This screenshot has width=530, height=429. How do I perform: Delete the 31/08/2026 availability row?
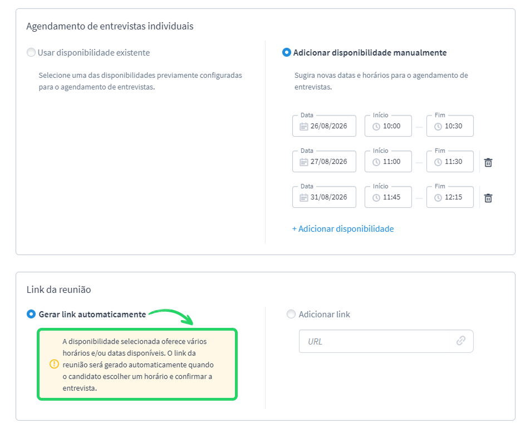coord(488,198)
